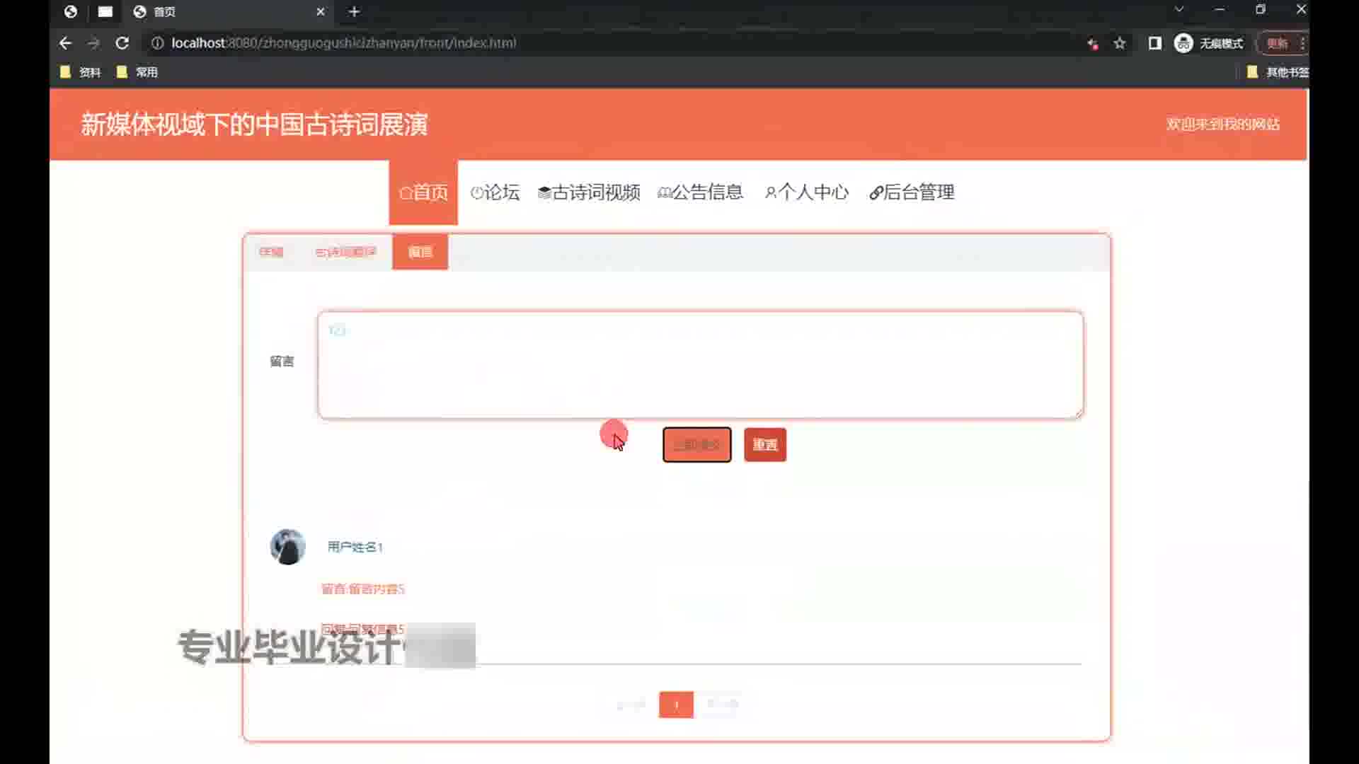Open 公告信息 from navigation bar
The image size is (1359, 764).
(x=700, y=192)
